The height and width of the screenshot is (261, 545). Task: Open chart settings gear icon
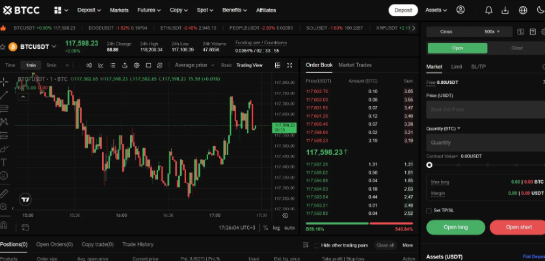(x=136, y=65)
